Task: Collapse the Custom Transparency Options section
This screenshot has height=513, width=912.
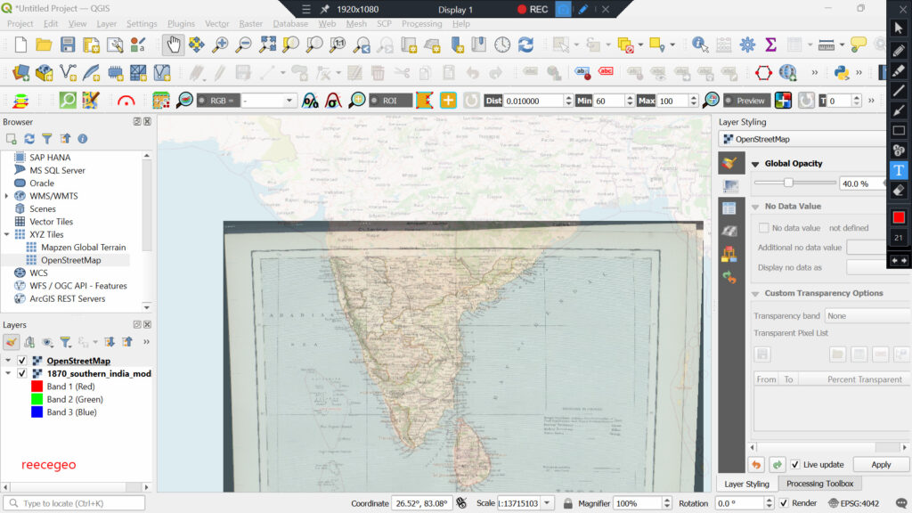Action: tap(755, 294)
